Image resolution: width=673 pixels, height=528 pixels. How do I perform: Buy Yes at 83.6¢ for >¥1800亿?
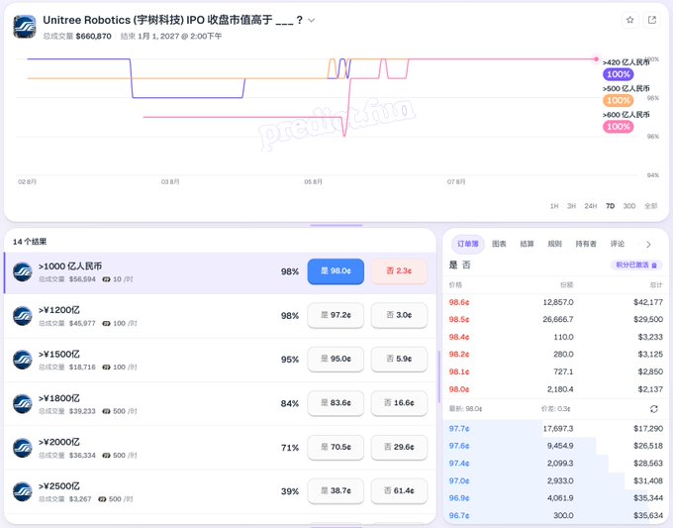pyautogui.click(x=336, y=403)
